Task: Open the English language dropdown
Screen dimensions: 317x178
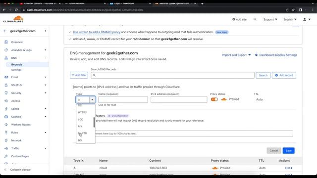Action: coord(290,19)
